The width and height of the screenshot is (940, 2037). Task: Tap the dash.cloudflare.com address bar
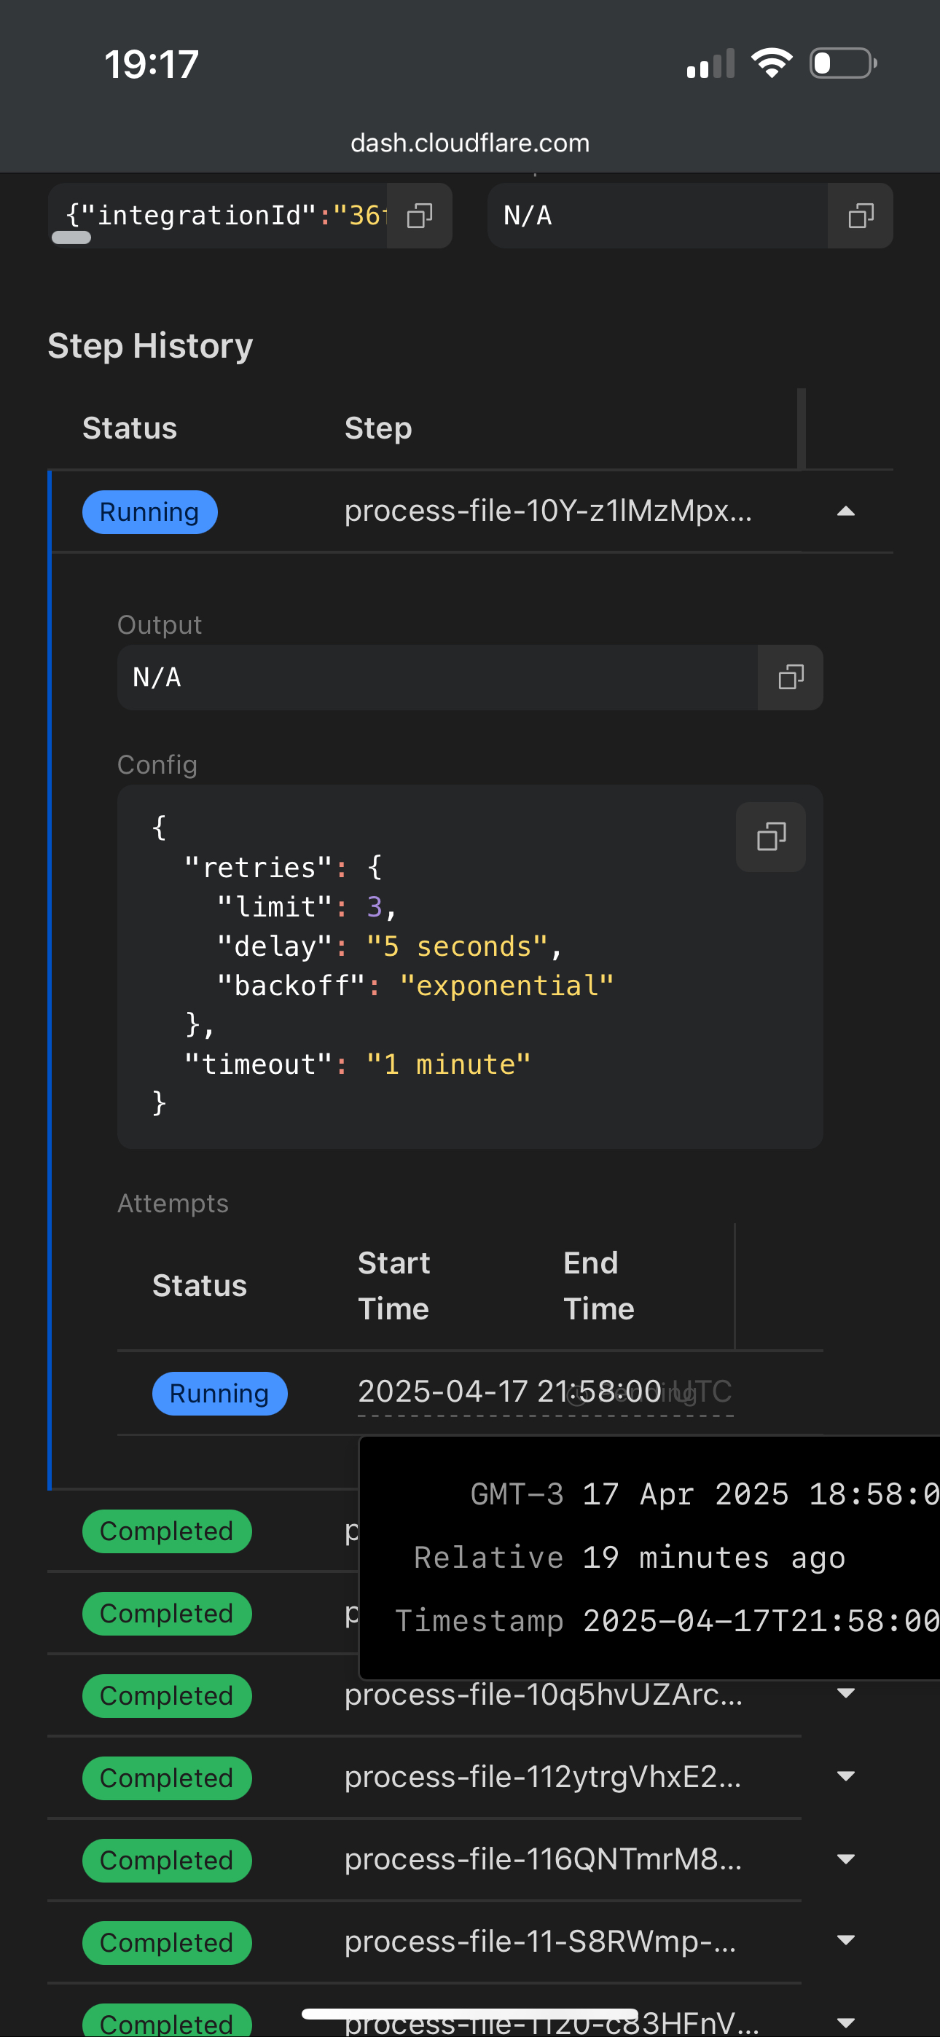pyautogui.click(x=470, y=143)
